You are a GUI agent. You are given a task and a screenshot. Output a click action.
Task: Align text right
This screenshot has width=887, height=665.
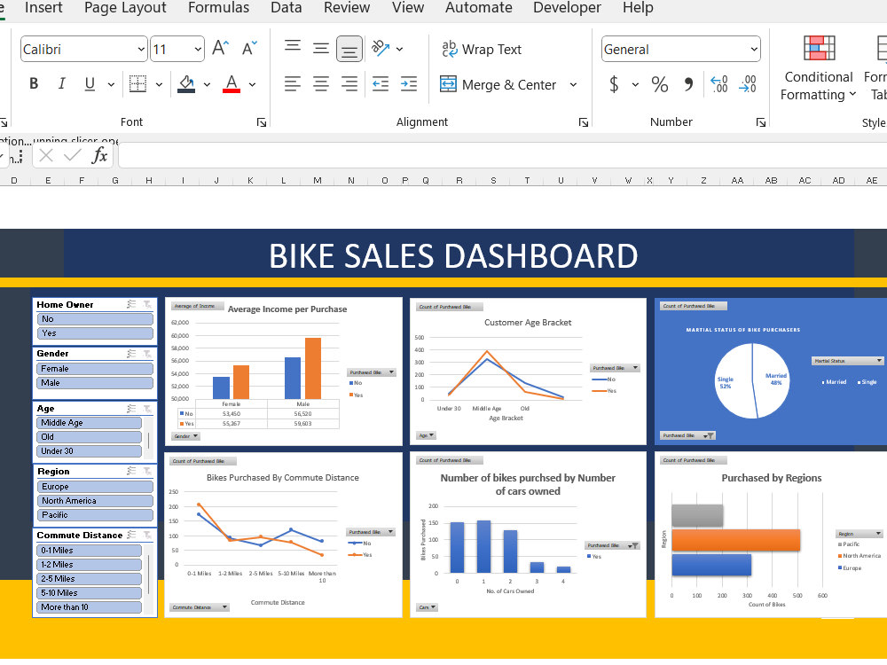tap(349, 84)
